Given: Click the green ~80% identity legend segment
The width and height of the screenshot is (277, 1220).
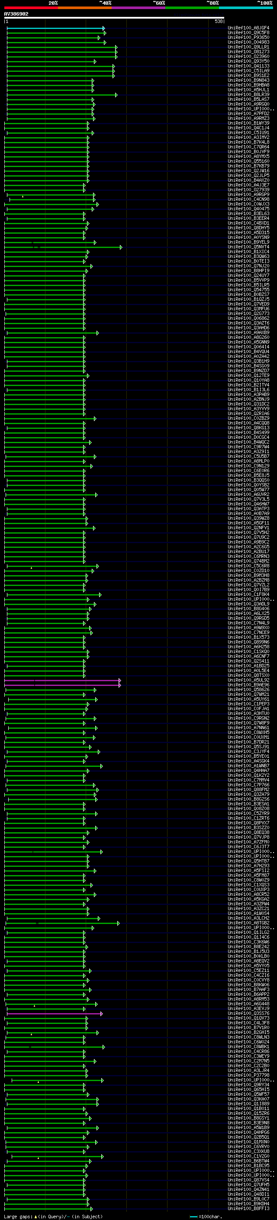Looking at the screenshot, I should (x=192, y=8).
